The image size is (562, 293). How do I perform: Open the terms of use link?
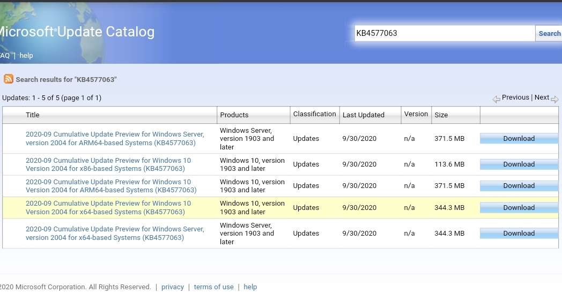click(x=213, y=287)
